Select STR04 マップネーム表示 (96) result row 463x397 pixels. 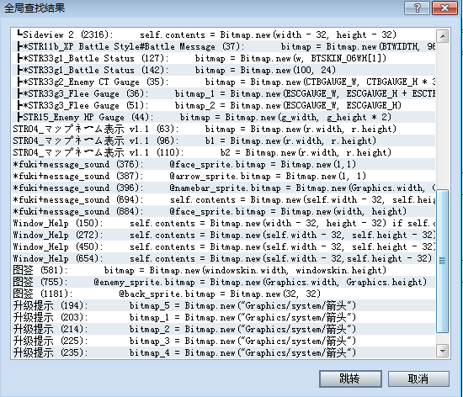pos(224,140)
